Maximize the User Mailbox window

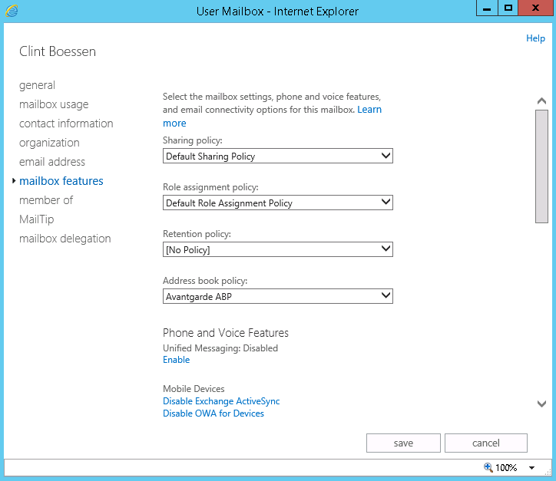[x=508, y=8]
